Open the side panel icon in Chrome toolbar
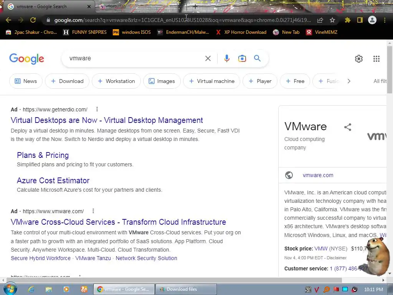 tap(360, 20)
